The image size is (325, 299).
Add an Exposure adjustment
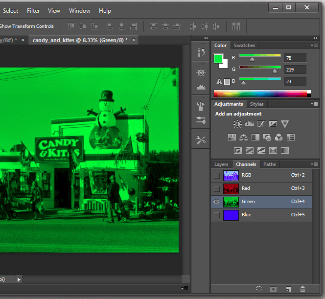(273, 124)
